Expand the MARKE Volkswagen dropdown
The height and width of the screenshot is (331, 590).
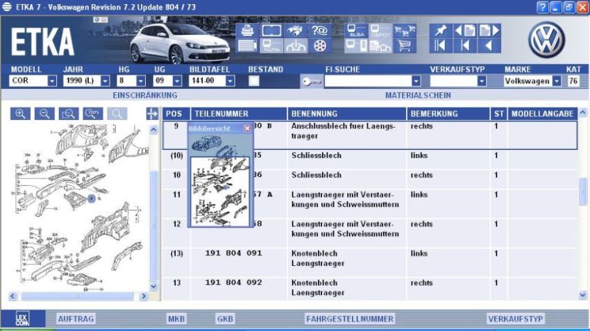556,81
